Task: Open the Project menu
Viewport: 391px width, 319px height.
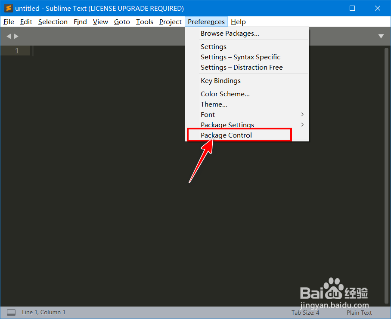Action: [171, 22]
